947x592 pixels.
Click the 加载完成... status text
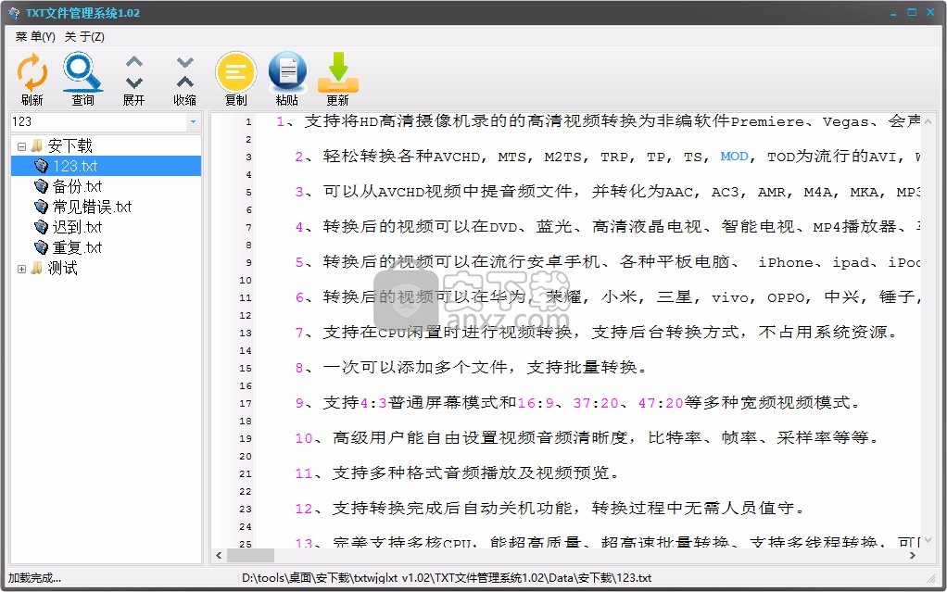click(x=34, y=578)
